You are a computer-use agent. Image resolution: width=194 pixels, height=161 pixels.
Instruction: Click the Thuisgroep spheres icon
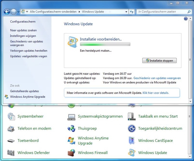point(71,129)
